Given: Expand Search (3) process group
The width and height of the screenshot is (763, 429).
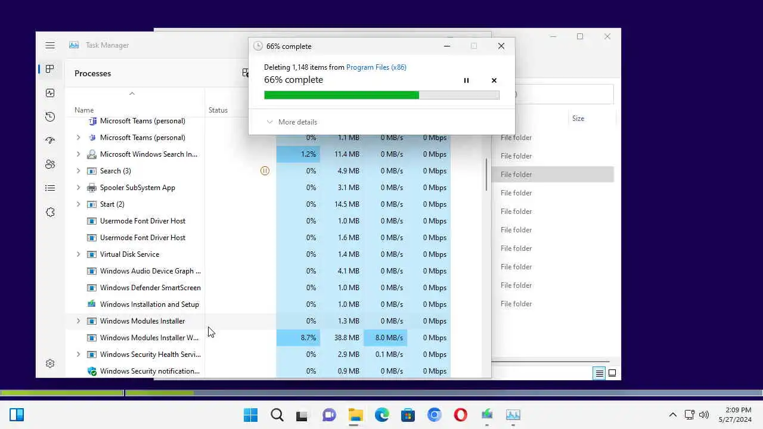Looking at the screenshot, I should (78, 171).
